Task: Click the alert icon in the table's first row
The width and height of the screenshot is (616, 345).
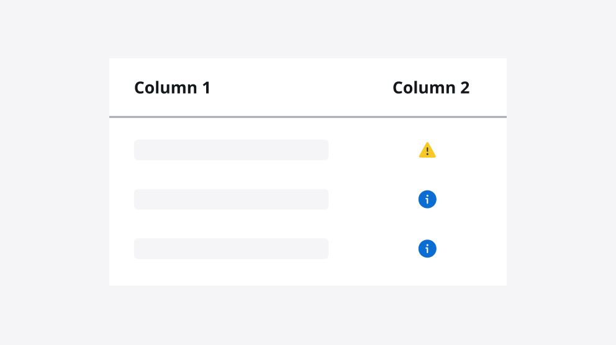Action: (x=427, y=151)
